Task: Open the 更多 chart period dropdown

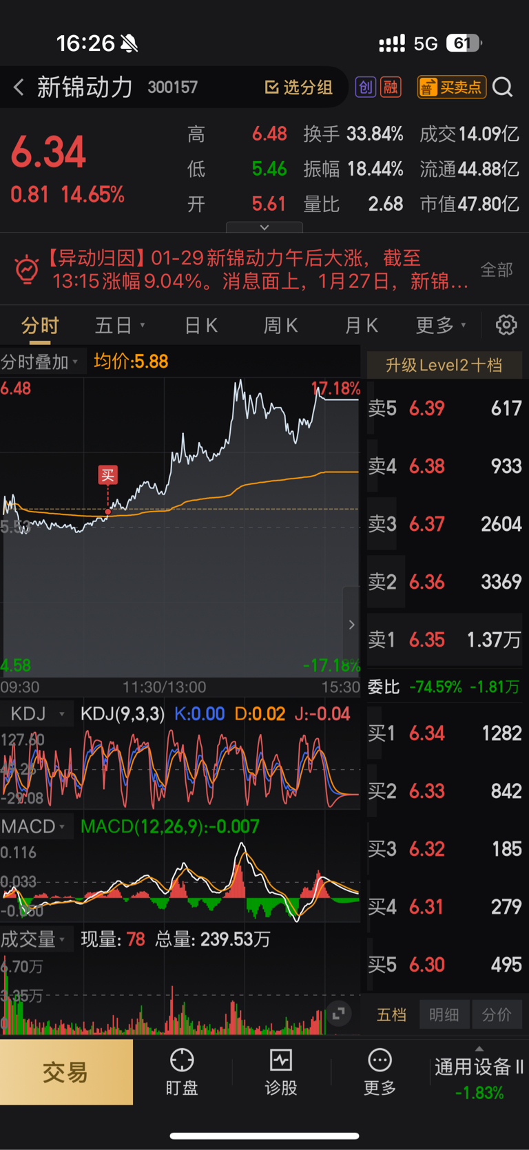Action: pos(441,325)
